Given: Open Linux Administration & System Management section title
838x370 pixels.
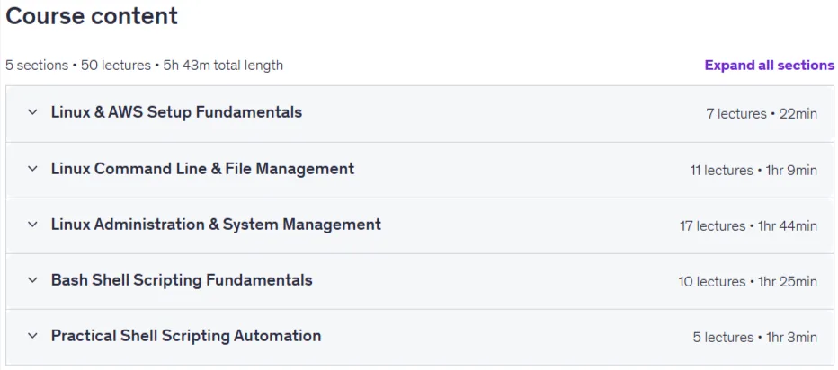Looking at the screenshot, I should (216, 225).
